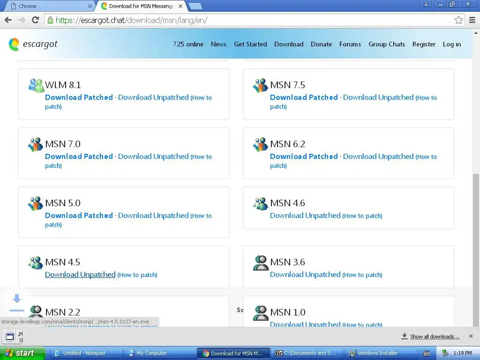Download Patched MSN 5.0
The height and width of the screenshot is (360, 480).
[x=79, y=216]
